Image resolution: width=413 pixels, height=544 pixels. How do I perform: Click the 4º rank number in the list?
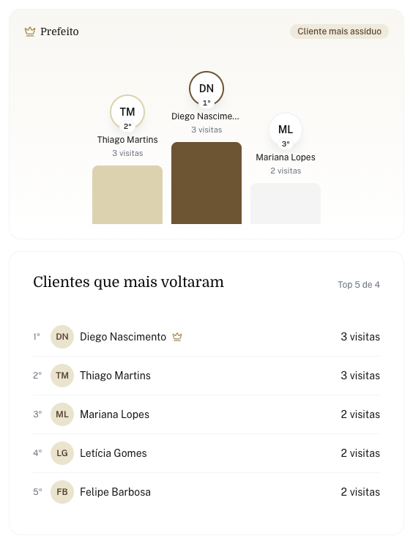37,453
